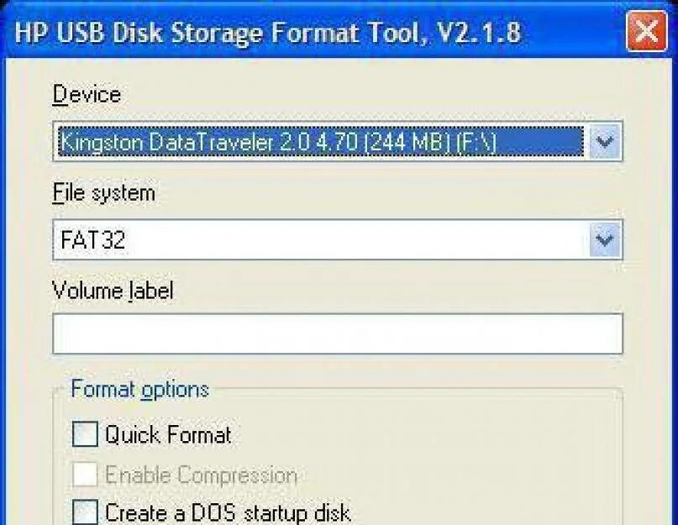Click the Create a DOS startup disk text

point(227,512)
